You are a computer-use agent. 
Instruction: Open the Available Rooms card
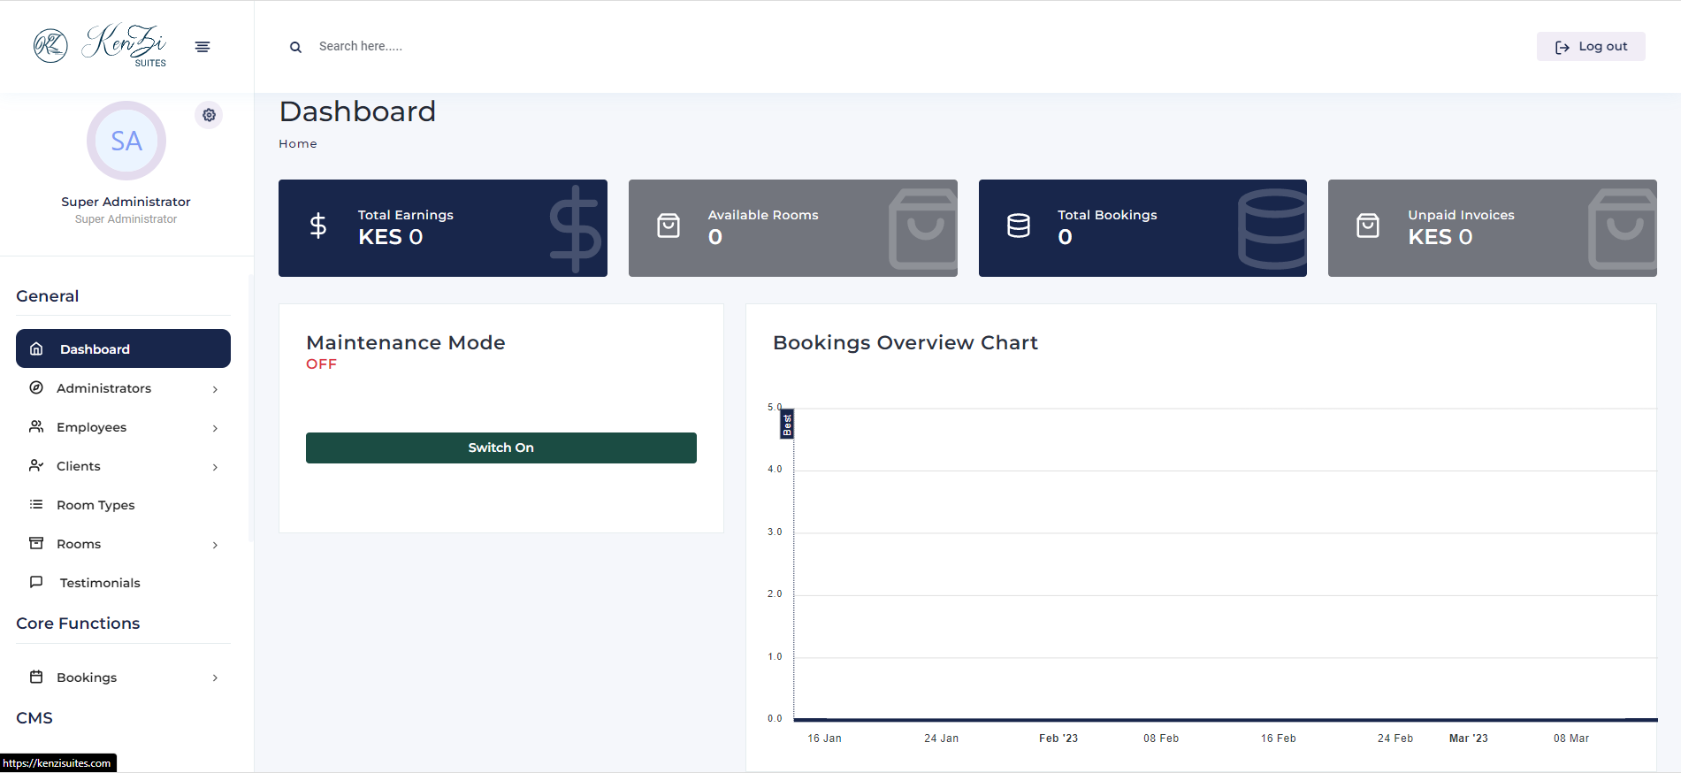click(x=793, y=228)
